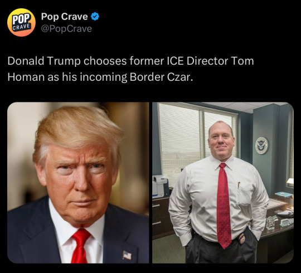This screenshot has width=301, height=273.
Task: Click the DHS seal on the office wall
Action: 261,145
